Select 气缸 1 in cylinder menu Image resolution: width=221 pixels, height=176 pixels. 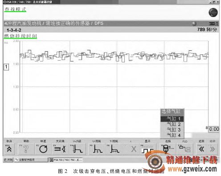pyautogui.click(x=172, y=119)
